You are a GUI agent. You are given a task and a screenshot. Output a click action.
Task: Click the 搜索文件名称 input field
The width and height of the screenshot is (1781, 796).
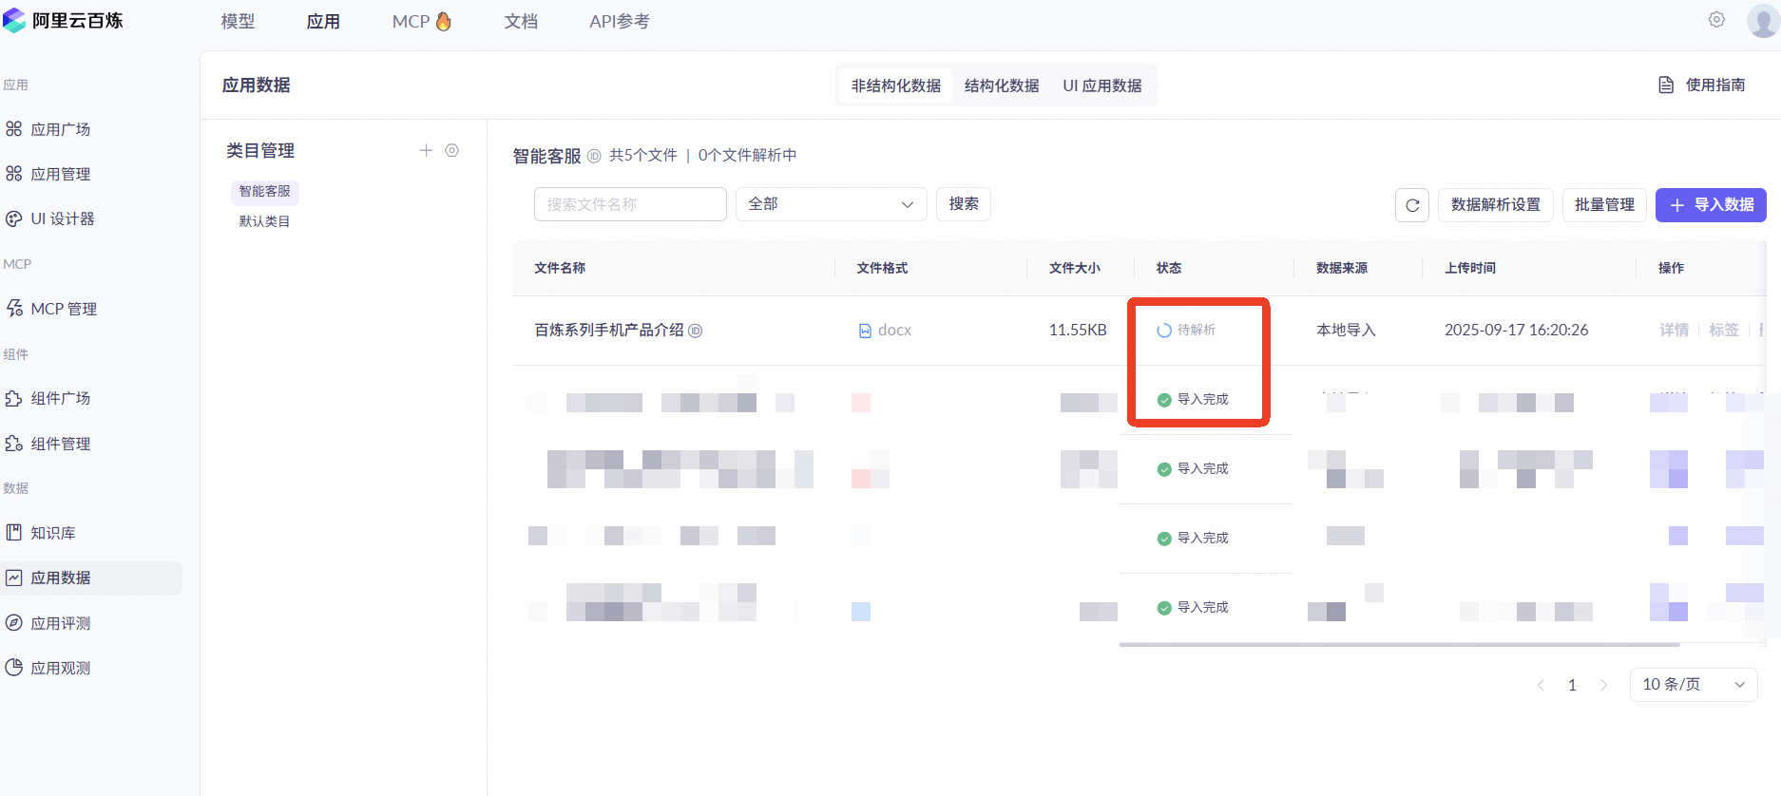pos(630,204)
